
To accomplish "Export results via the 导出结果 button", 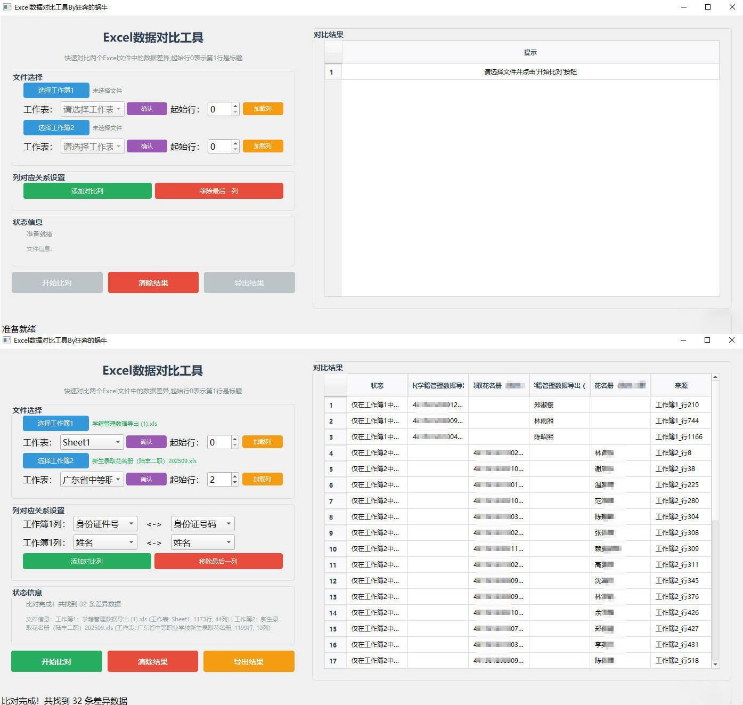I will (x=248, y=661).
